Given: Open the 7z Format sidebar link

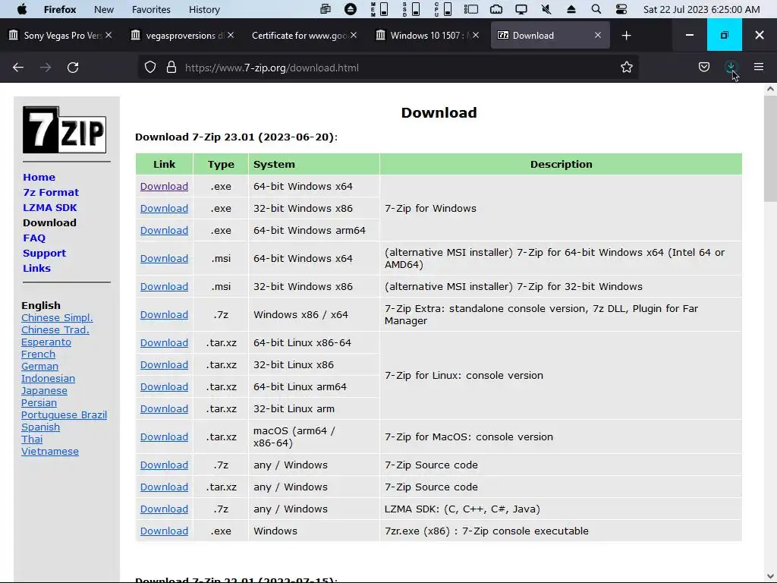Looking at the screenshot, I should coord(51,192).
